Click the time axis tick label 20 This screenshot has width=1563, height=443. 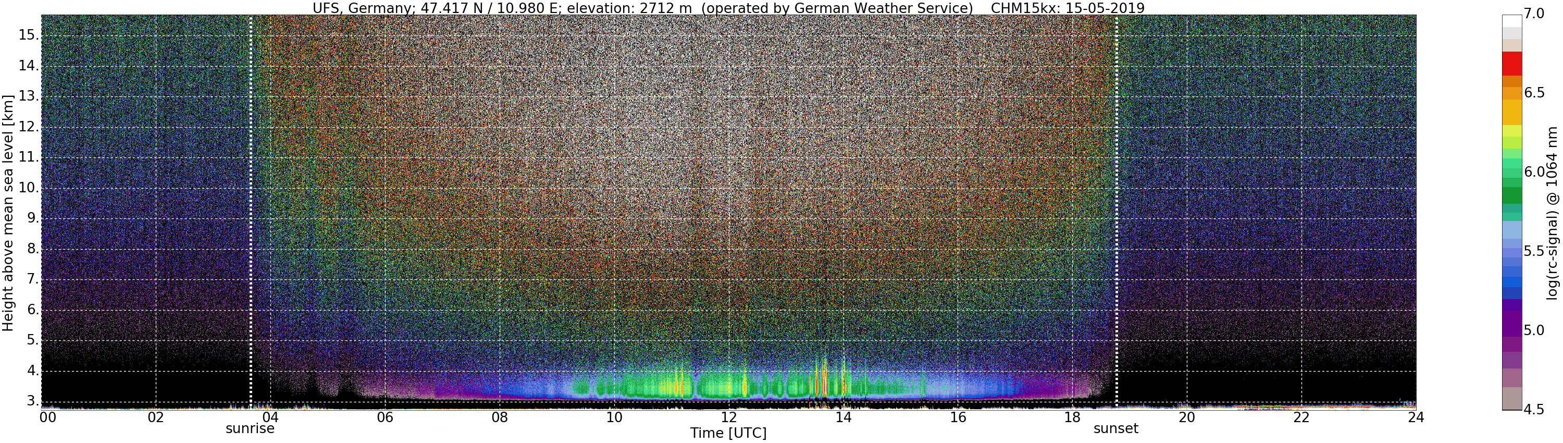[x=1187, y=417]
